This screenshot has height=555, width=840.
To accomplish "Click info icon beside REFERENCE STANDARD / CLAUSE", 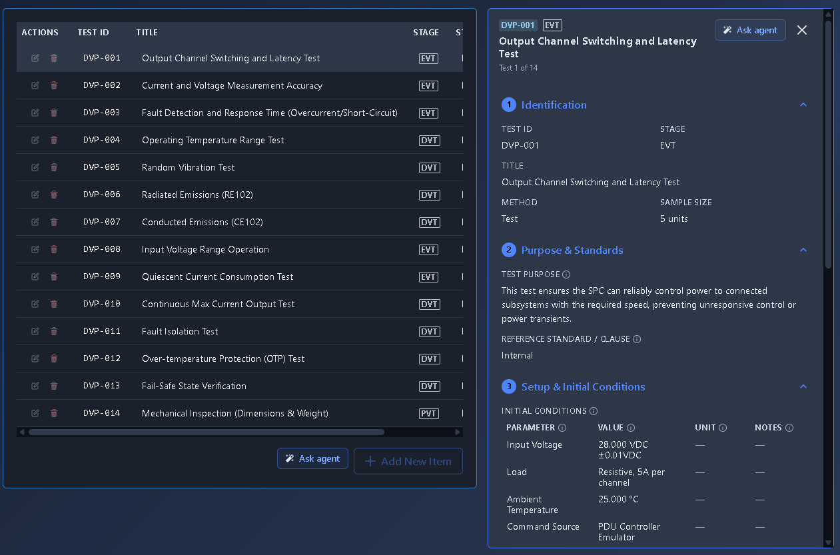I will (x=637, y=339).
